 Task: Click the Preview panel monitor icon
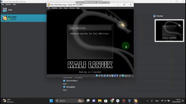(x=154, y=16)
